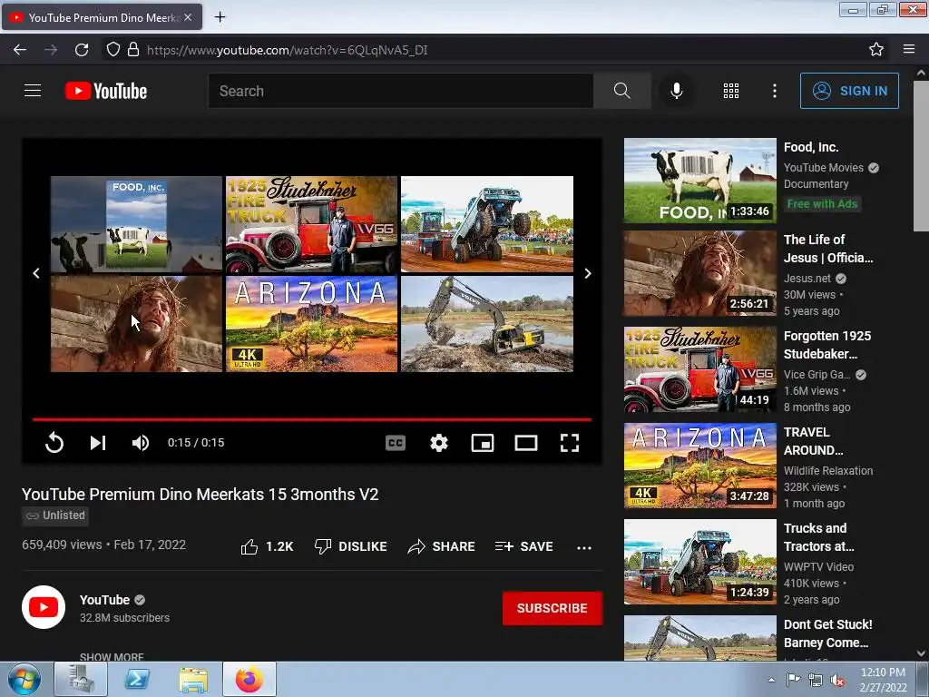Click page scrollbar down arrow
The image size is (929, 697).
point(921,653)
